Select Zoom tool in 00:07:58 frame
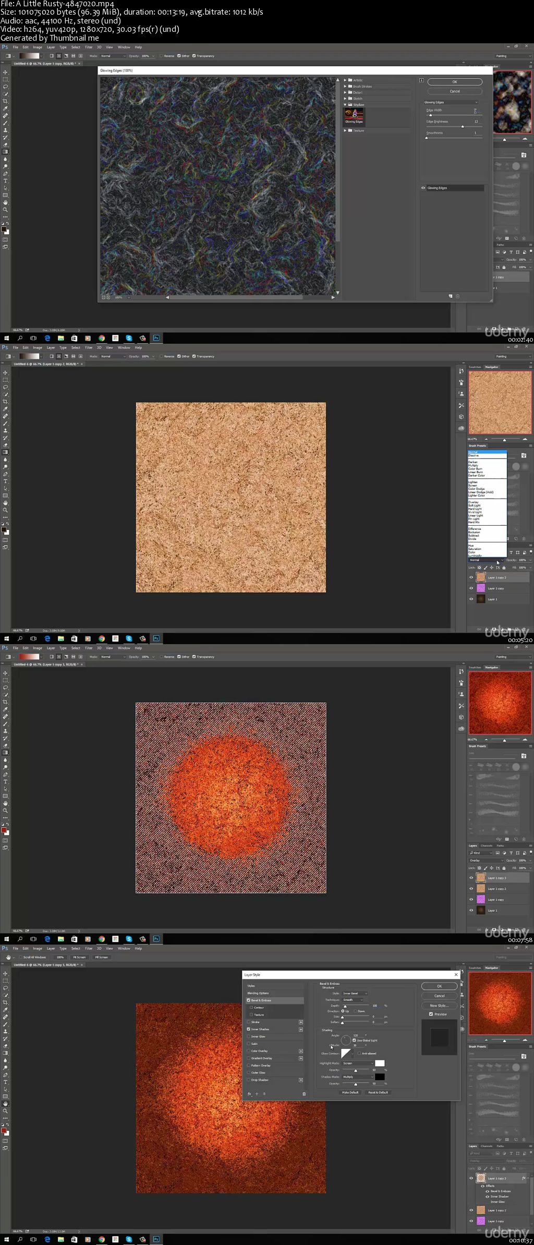534x1245 pixels. click(6, 811)
